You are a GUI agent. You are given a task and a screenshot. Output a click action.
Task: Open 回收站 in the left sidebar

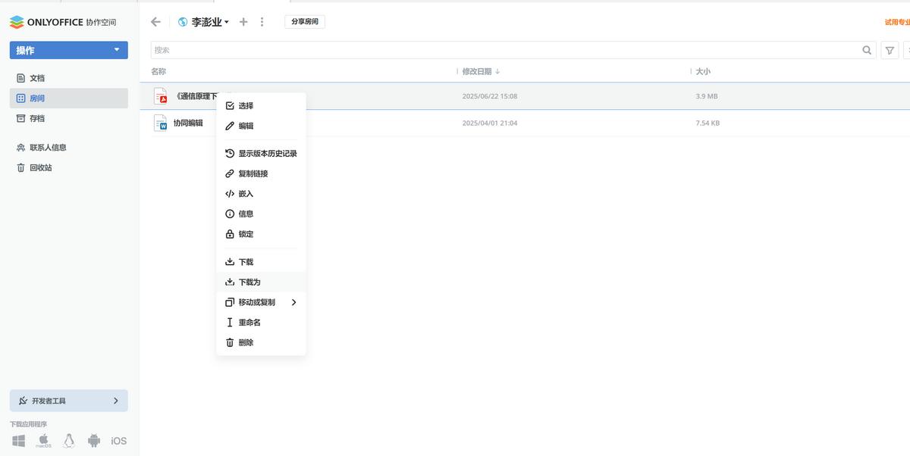[41, 167]
